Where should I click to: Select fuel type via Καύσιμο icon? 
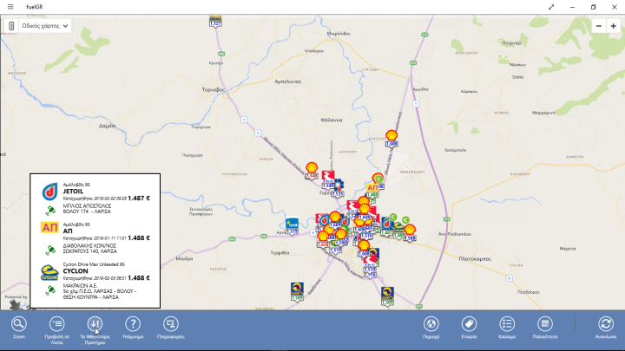(507, 324)
